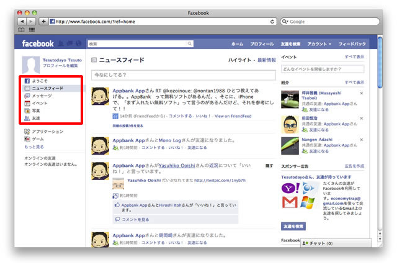Click the facebook logo
397x267 pixels.
tap(38, 43)
